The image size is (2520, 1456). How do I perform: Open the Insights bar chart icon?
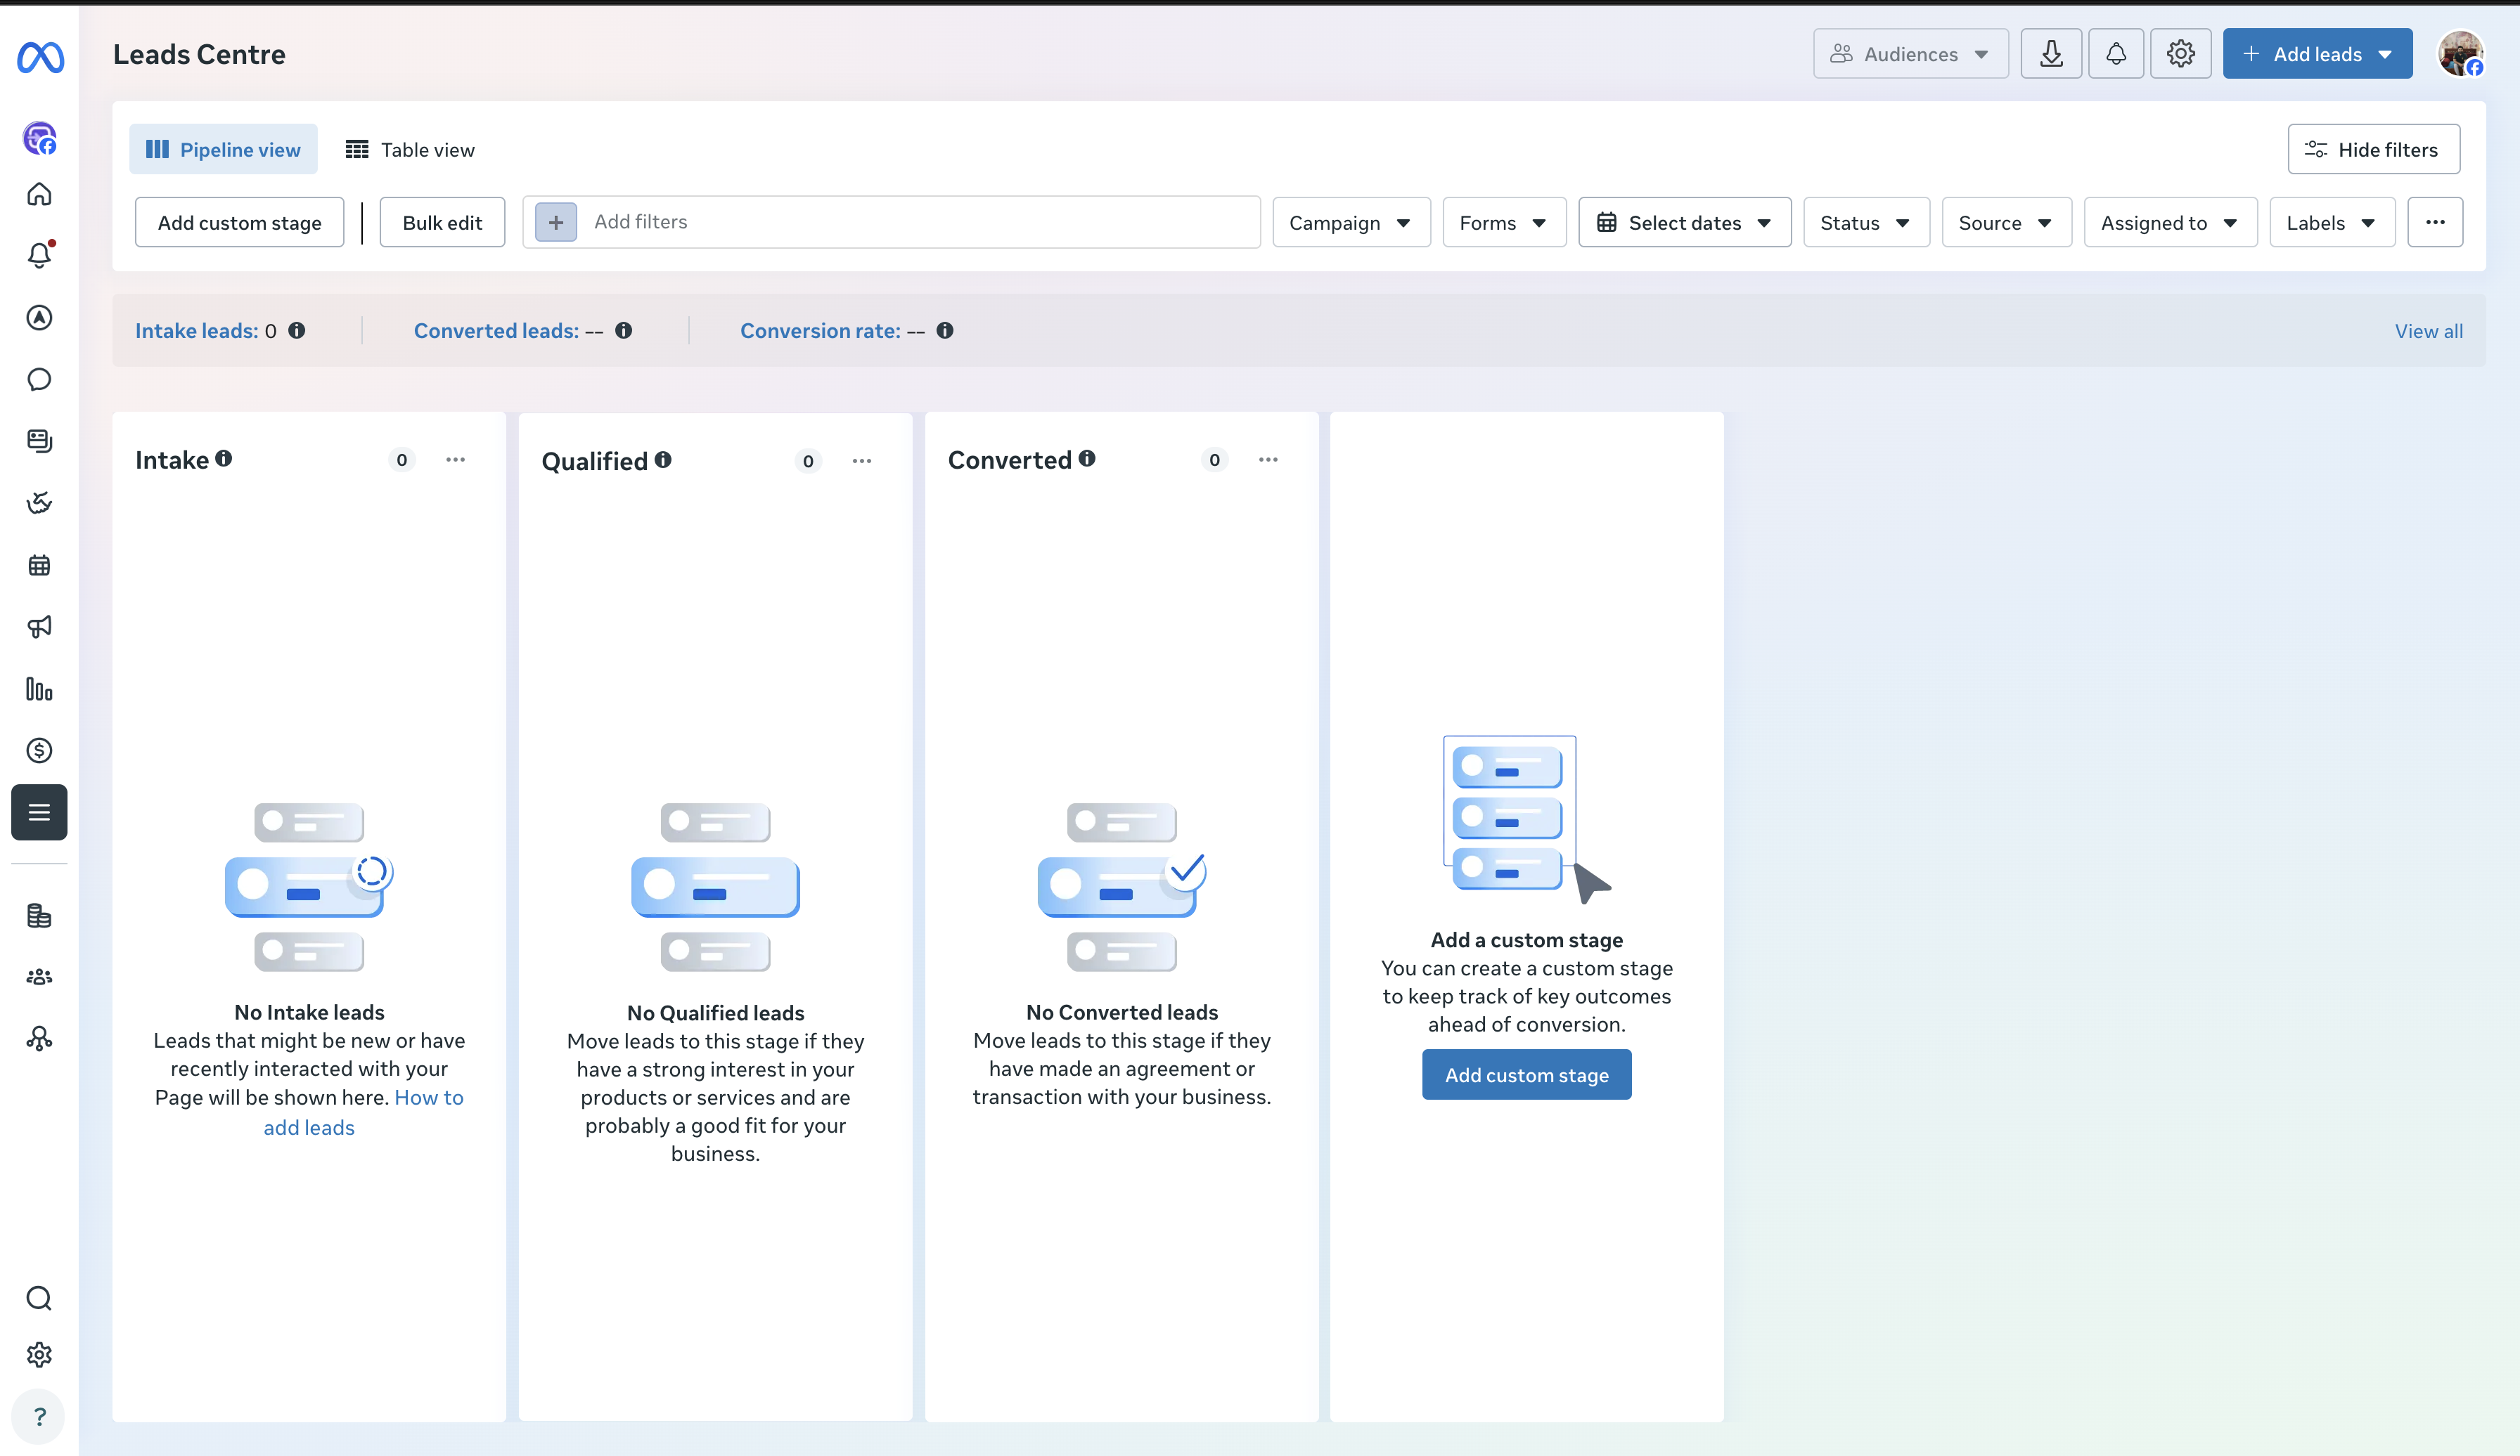click(x=39, y=689)
